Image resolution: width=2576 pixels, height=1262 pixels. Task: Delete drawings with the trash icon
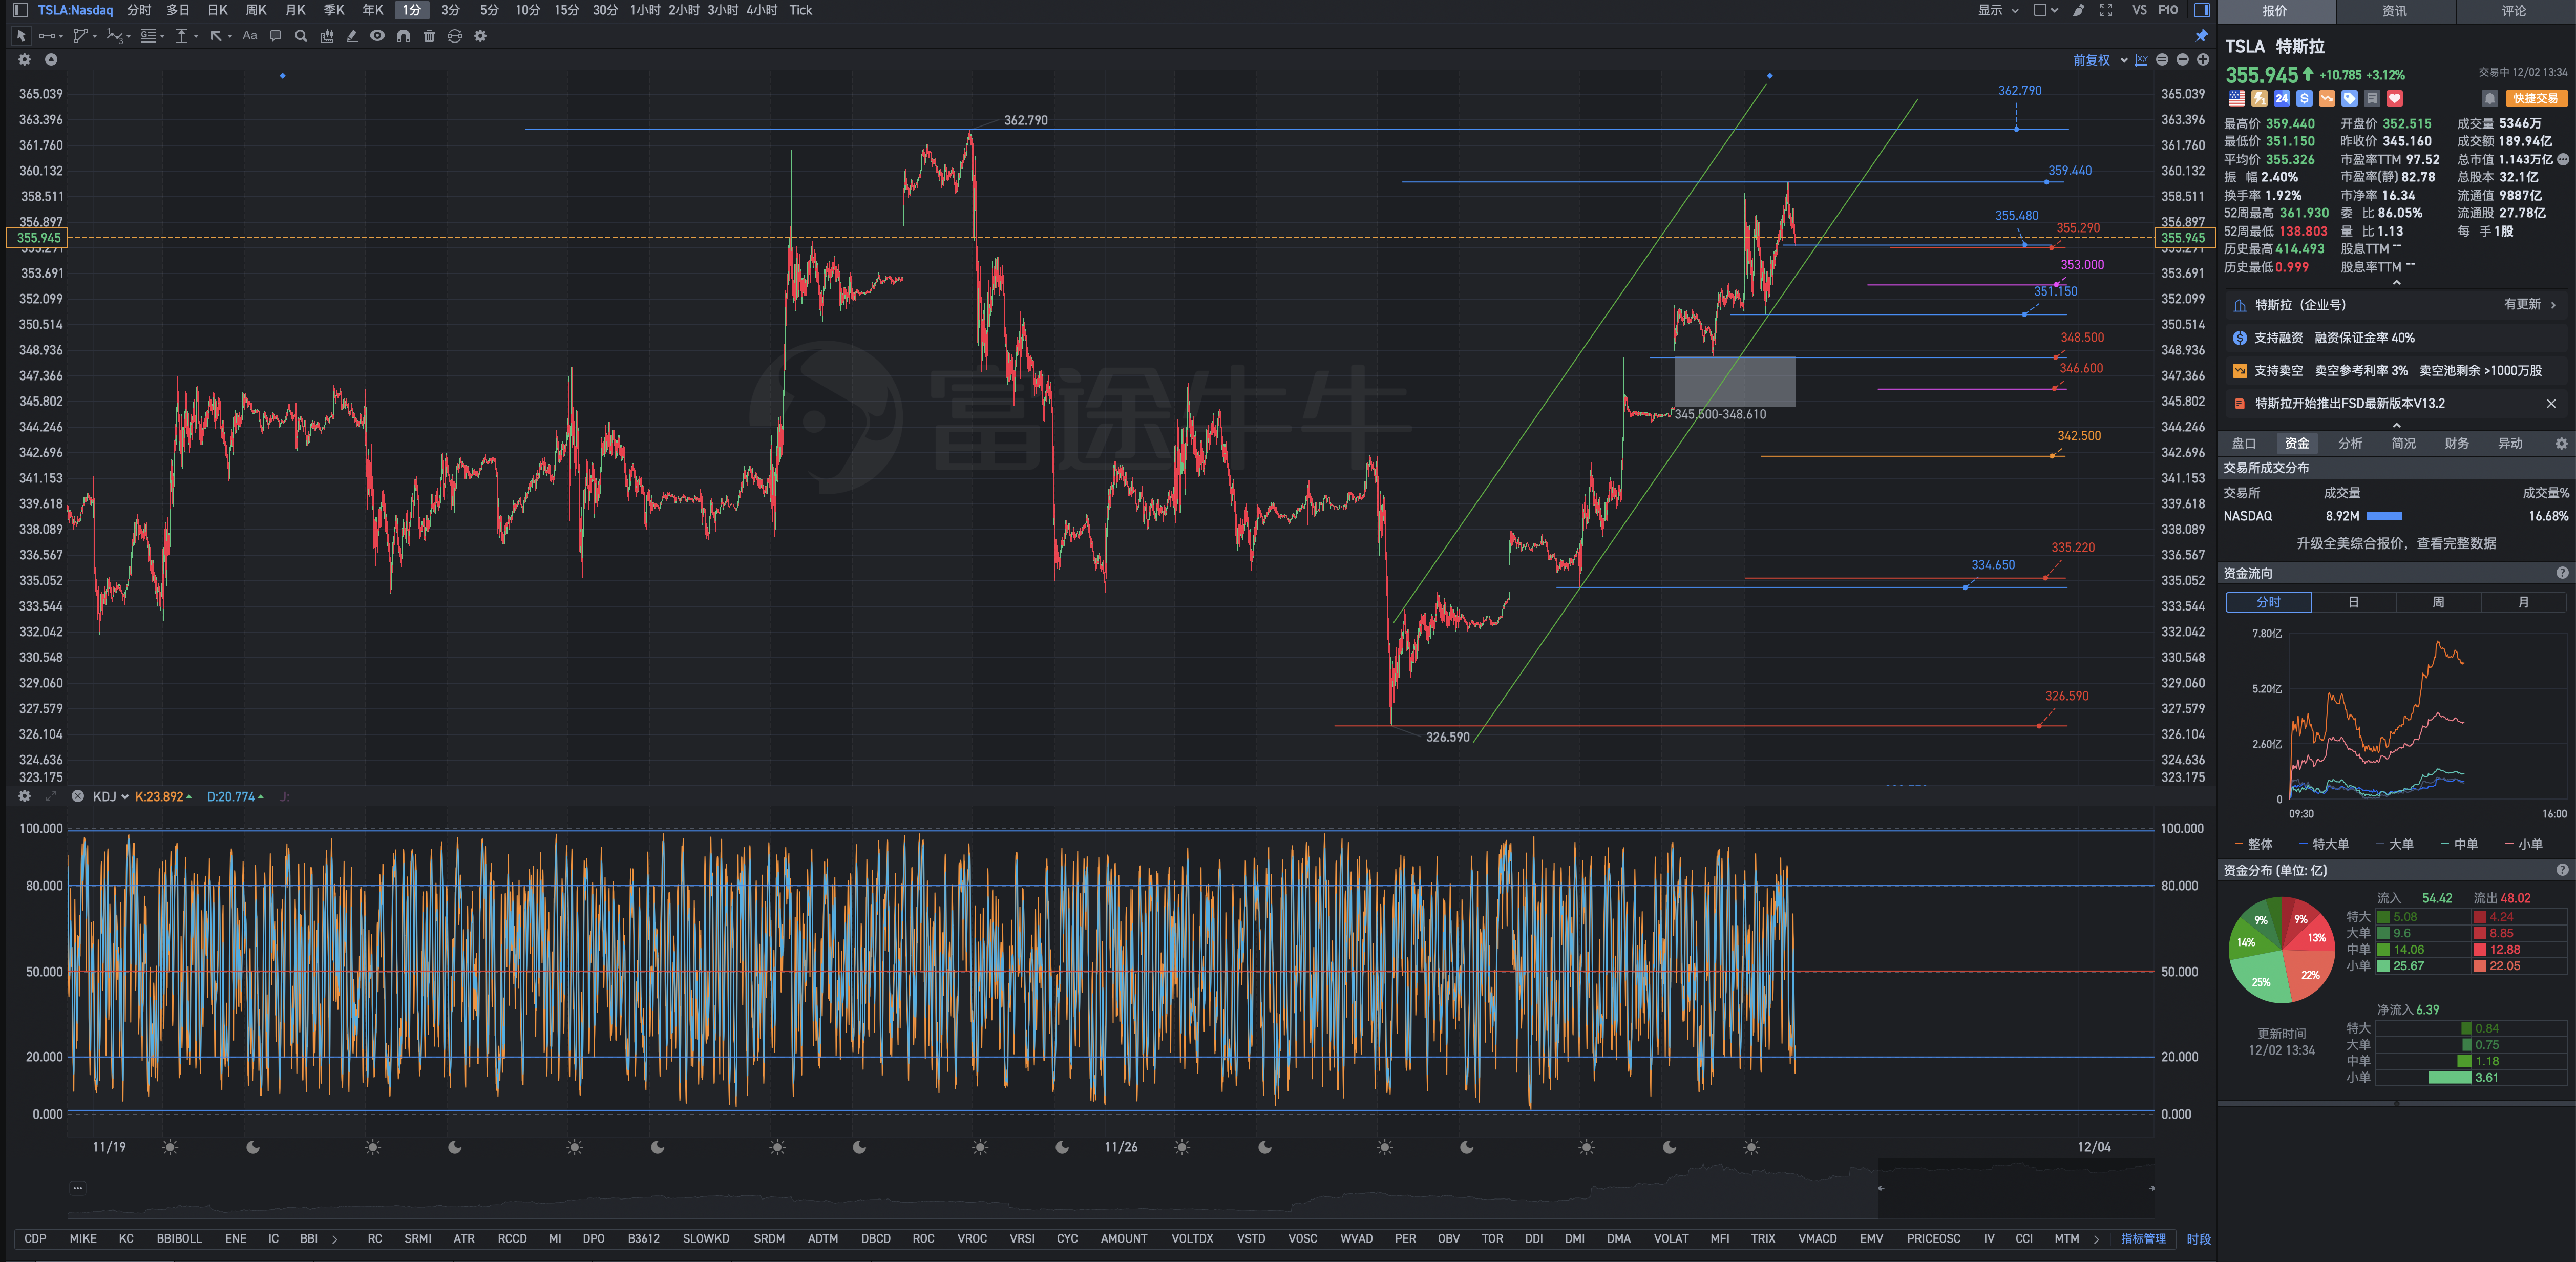(429, 36)
